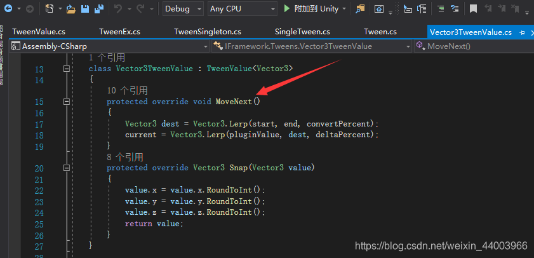This screenshot has height=258, width=534.
Task: Collapse the Snap method outline box
Action: [67, 168]
